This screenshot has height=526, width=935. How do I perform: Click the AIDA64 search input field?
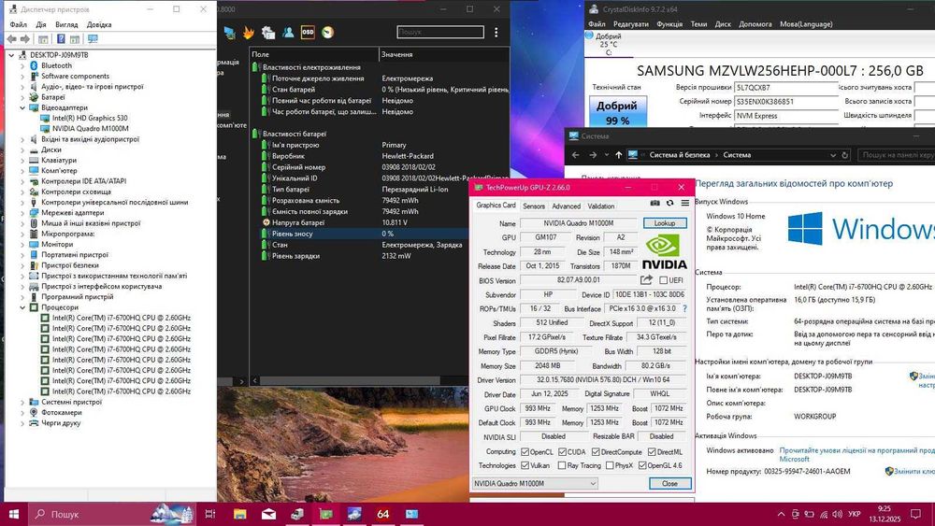439,32
